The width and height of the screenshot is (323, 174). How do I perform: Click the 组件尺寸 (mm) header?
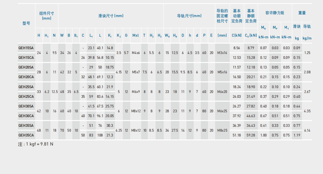pyautogui.click(x=47, y=16)
